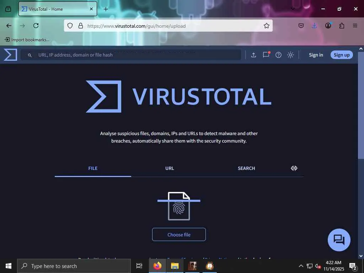Switch to the SEARCH tab
This screenshot has width=364, height=273.
click(246, 168)
